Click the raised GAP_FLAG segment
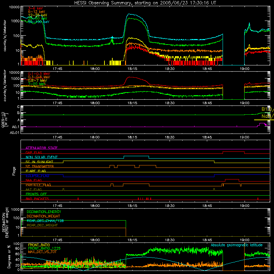 click(234, 152)
